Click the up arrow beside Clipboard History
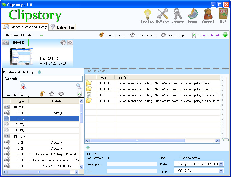 coord(39,72)
